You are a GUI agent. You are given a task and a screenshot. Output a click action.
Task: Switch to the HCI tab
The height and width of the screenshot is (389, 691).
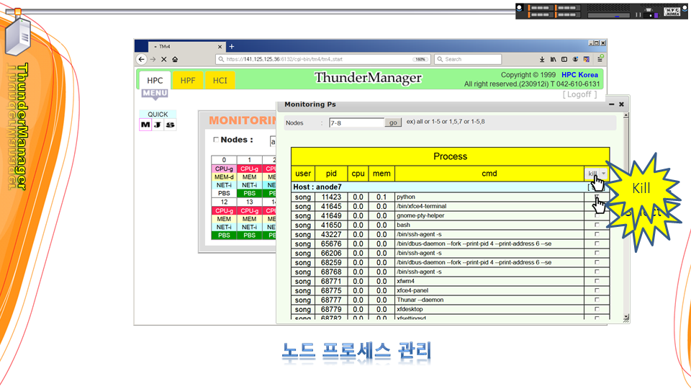(x=220, y=81)
